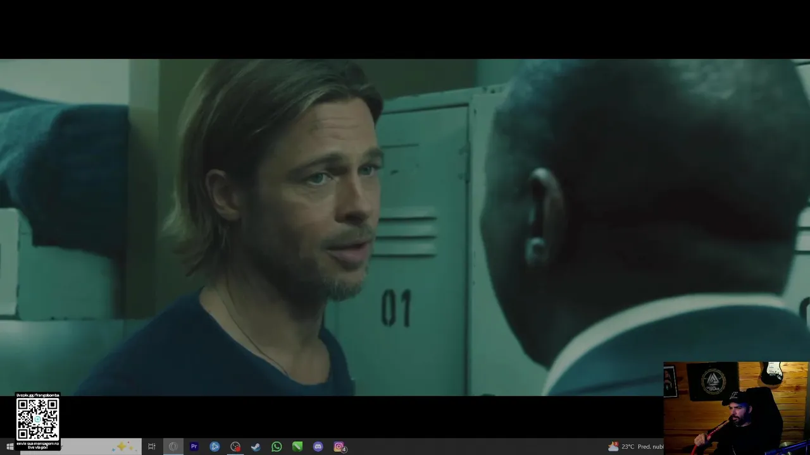810x455 pixels.
Task: Open the blue round app icon beside Premiere
Action: 215,447
